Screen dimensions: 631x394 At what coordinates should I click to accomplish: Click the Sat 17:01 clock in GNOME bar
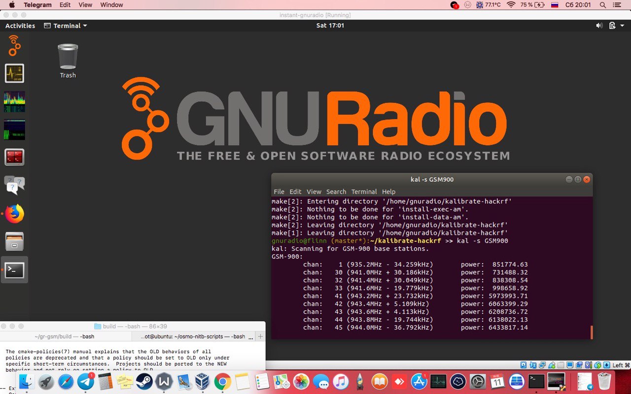coord(330,25)
